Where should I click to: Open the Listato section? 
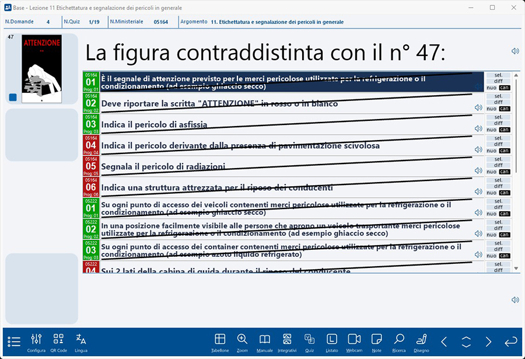(x=331, y=342)
